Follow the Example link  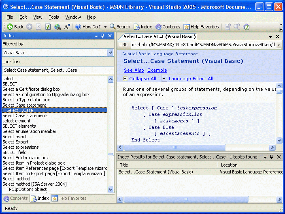click(157, 70)
